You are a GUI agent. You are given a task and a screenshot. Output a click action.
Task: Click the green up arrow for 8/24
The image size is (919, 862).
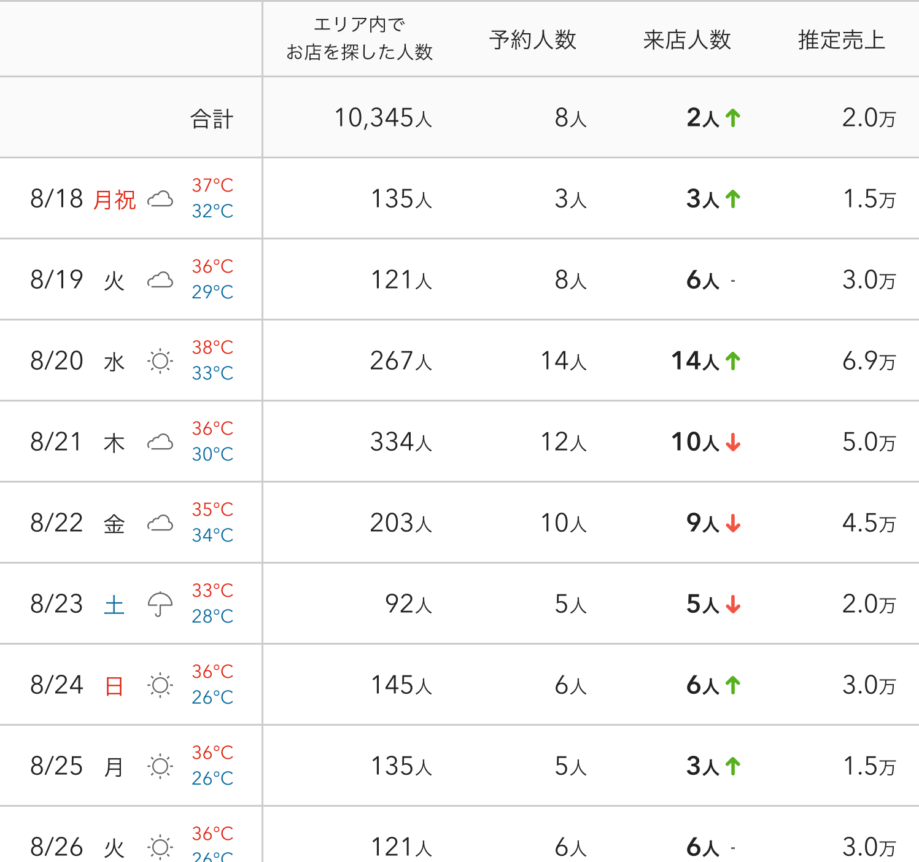733,685
